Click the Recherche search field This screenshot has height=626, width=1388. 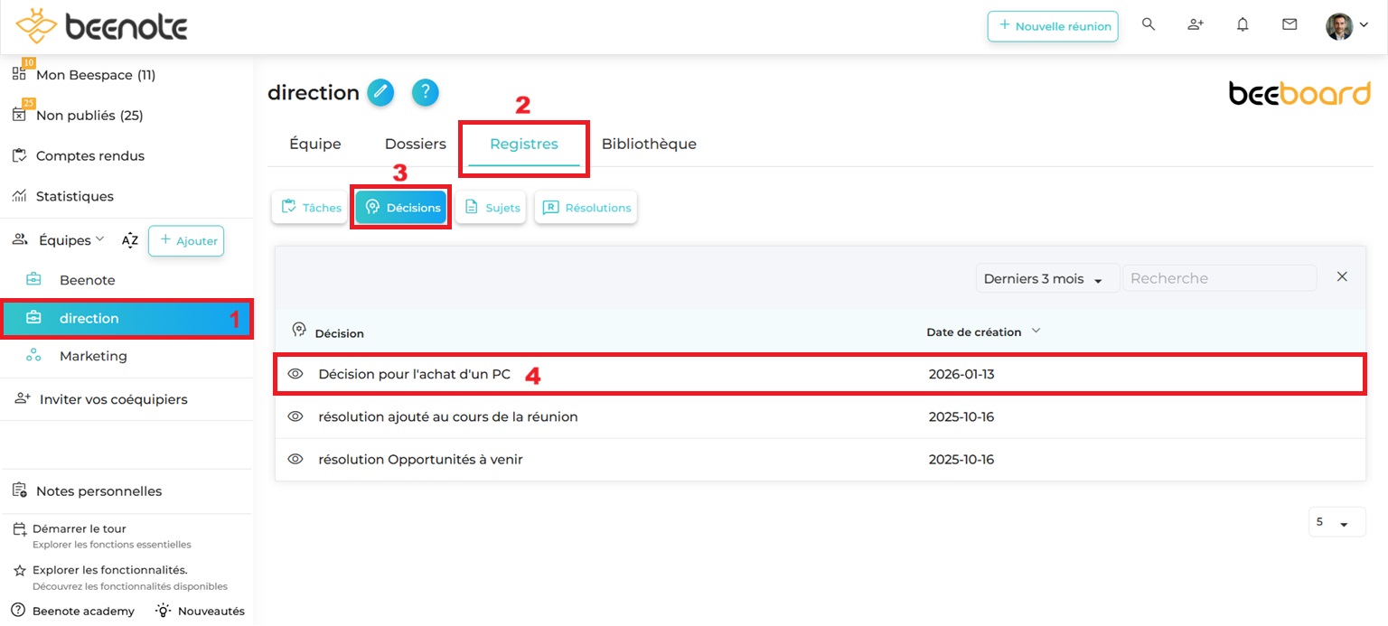1218,278
